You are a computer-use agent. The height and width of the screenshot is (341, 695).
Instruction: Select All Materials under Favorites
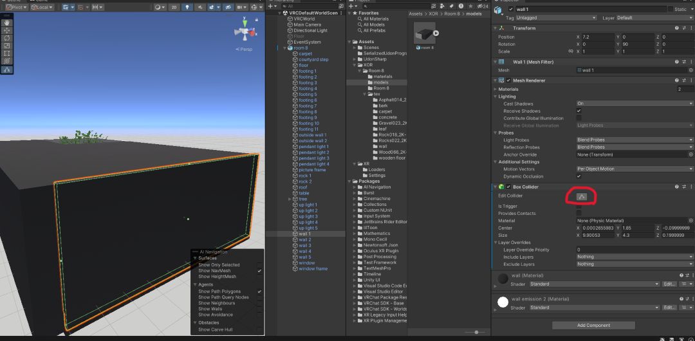click(x=375, y=19)
